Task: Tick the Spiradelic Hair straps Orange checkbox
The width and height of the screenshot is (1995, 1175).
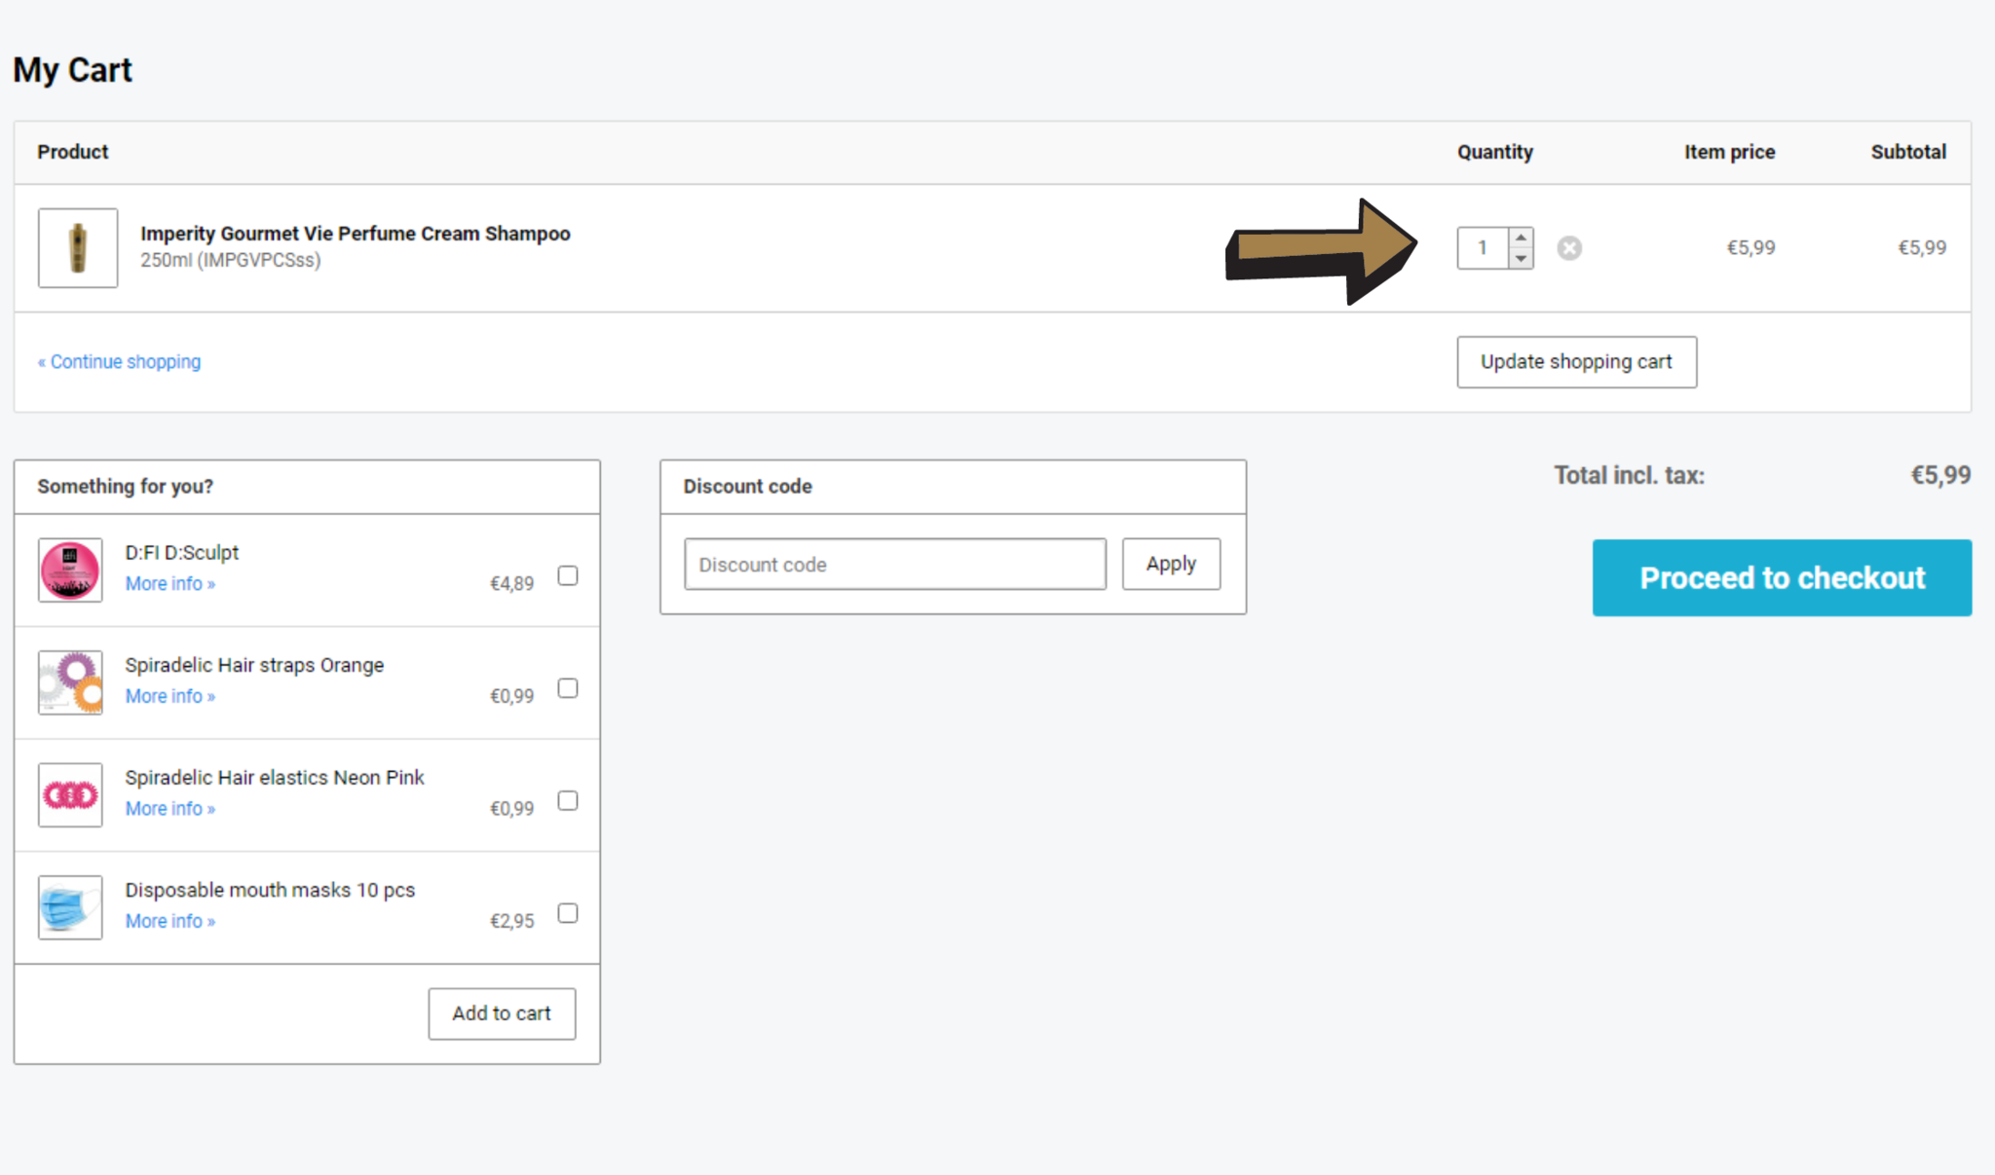Action: coord(568,688)
